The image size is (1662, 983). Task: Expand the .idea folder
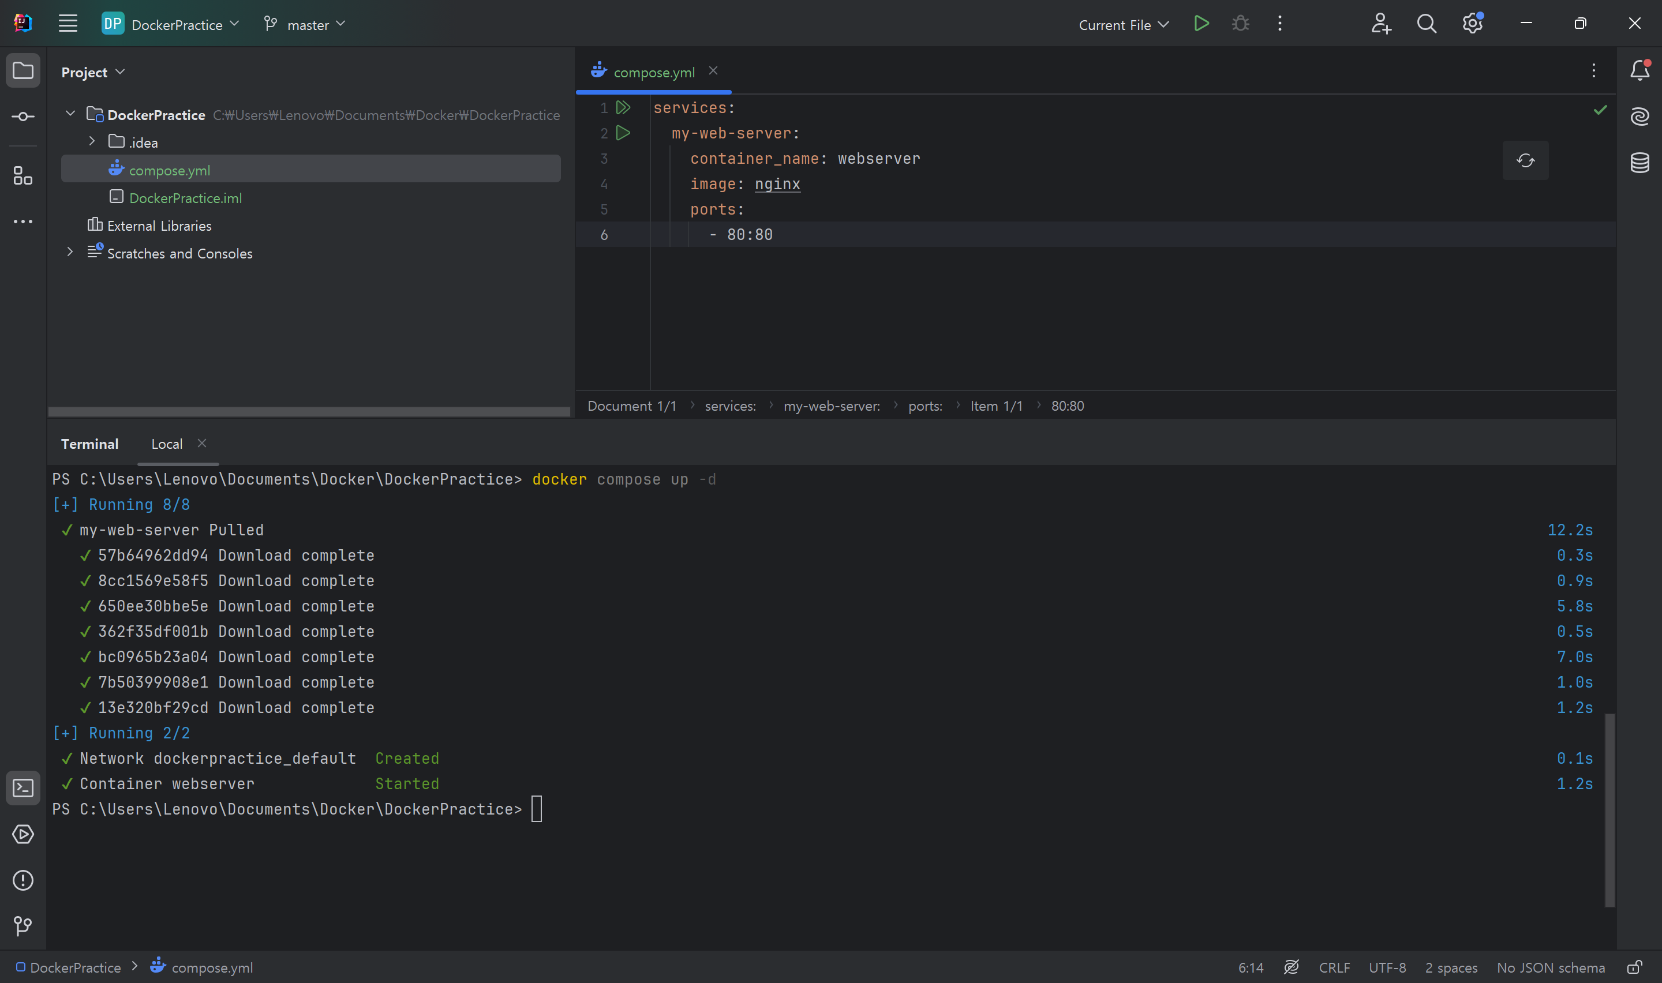92,141
